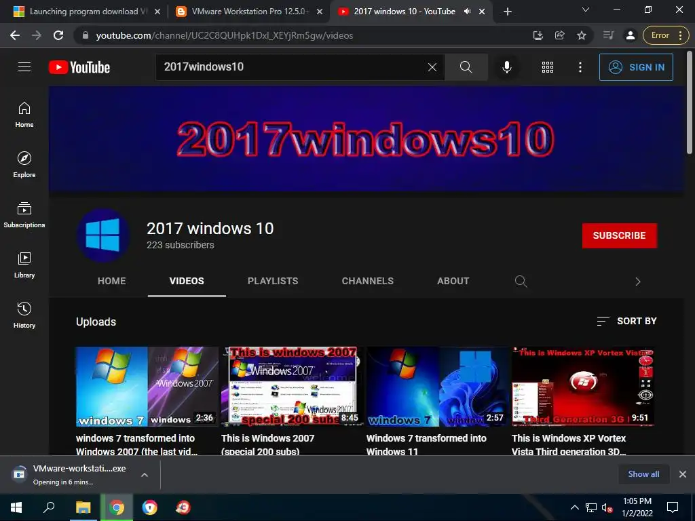Clear the search box with X icon
695x521 pixels.
click(x=432, y=67)
